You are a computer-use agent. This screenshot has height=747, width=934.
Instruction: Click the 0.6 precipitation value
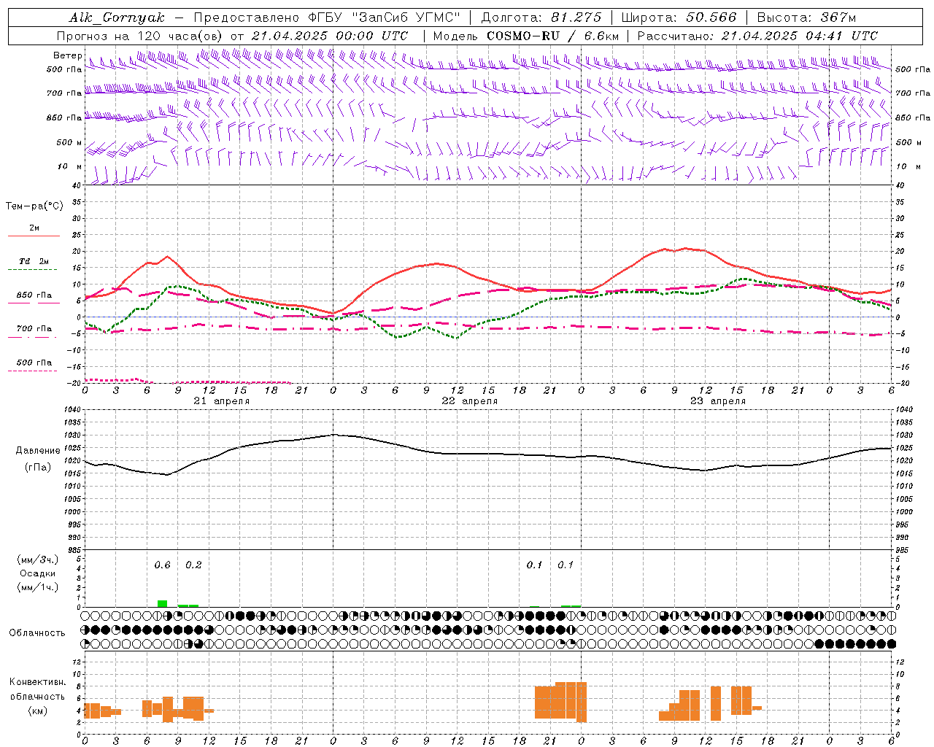click(x=162, y=565)
